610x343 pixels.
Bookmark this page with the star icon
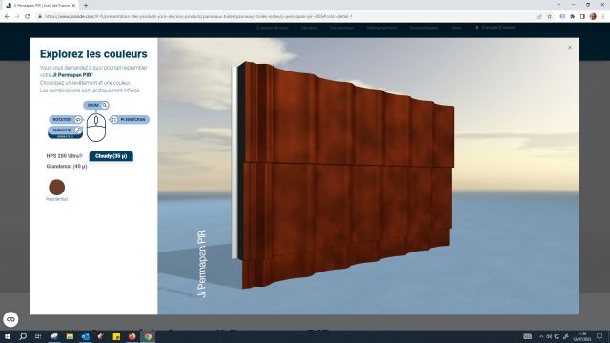point(549,17)
